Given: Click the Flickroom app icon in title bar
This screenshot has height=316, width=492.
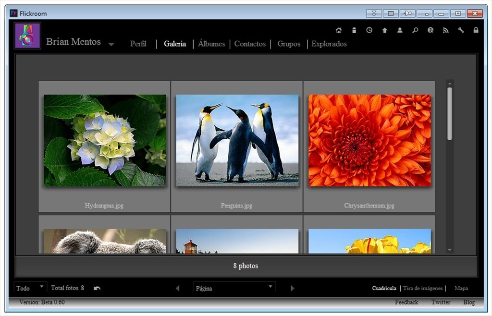Looking at the screenshot, I should pyautogui.click(x=13, y=13).
